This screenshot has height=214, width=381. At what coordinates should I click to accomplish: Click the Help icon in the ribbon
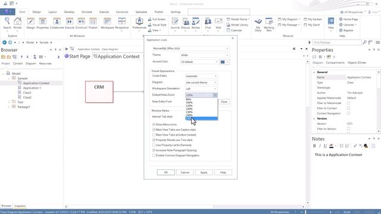(331, 23)
